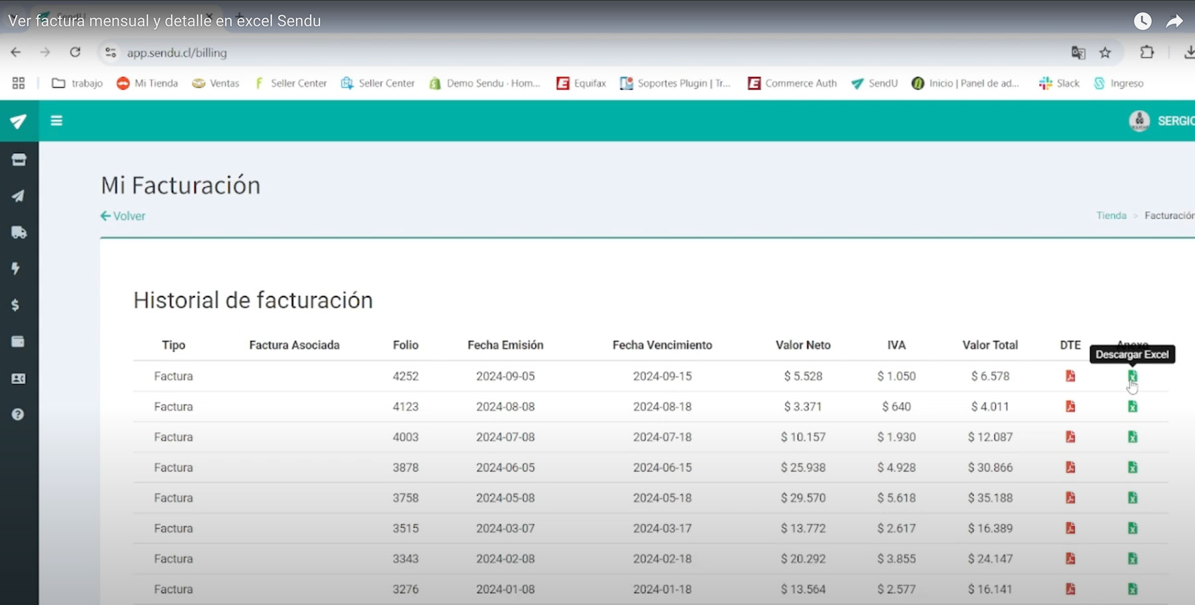Image resolution: width=1195 pixels, height=605 pixels.
Task: Open the Slack bookmark
Action: tap(1059, 84)
